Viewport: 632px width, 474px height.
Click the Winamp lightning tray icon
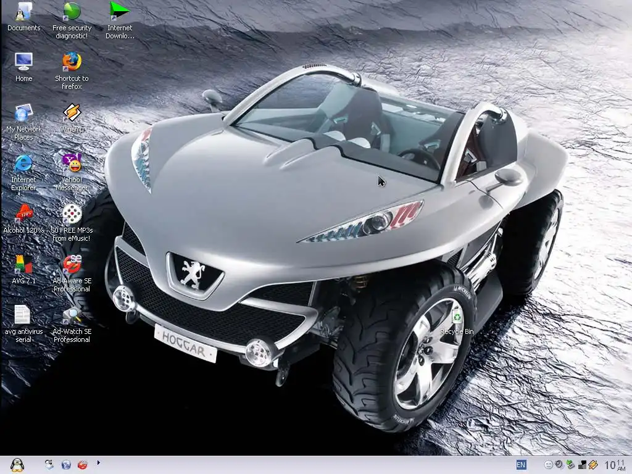click(x=592, y=465)
